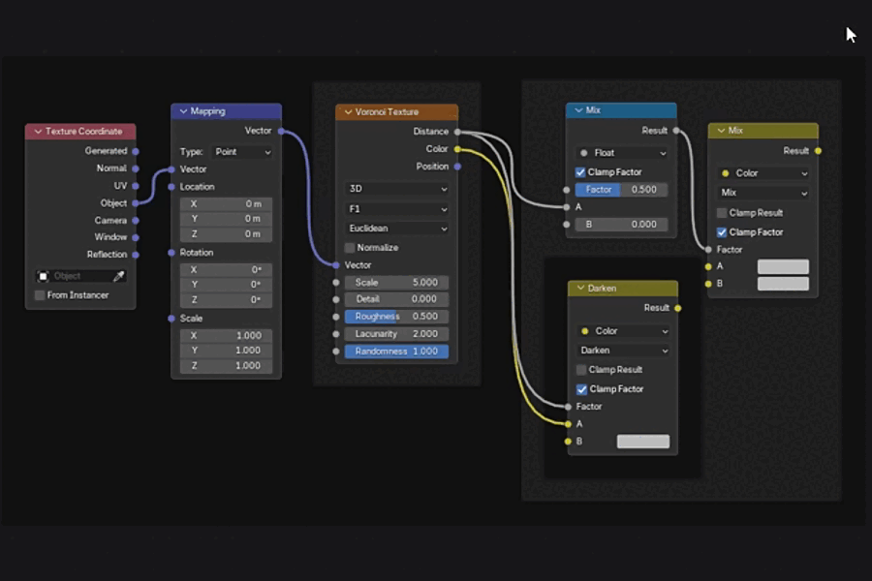Enable Clamp Result in yellow Mix node
This screenshot has width=872, height=581.
click(722, 213)
